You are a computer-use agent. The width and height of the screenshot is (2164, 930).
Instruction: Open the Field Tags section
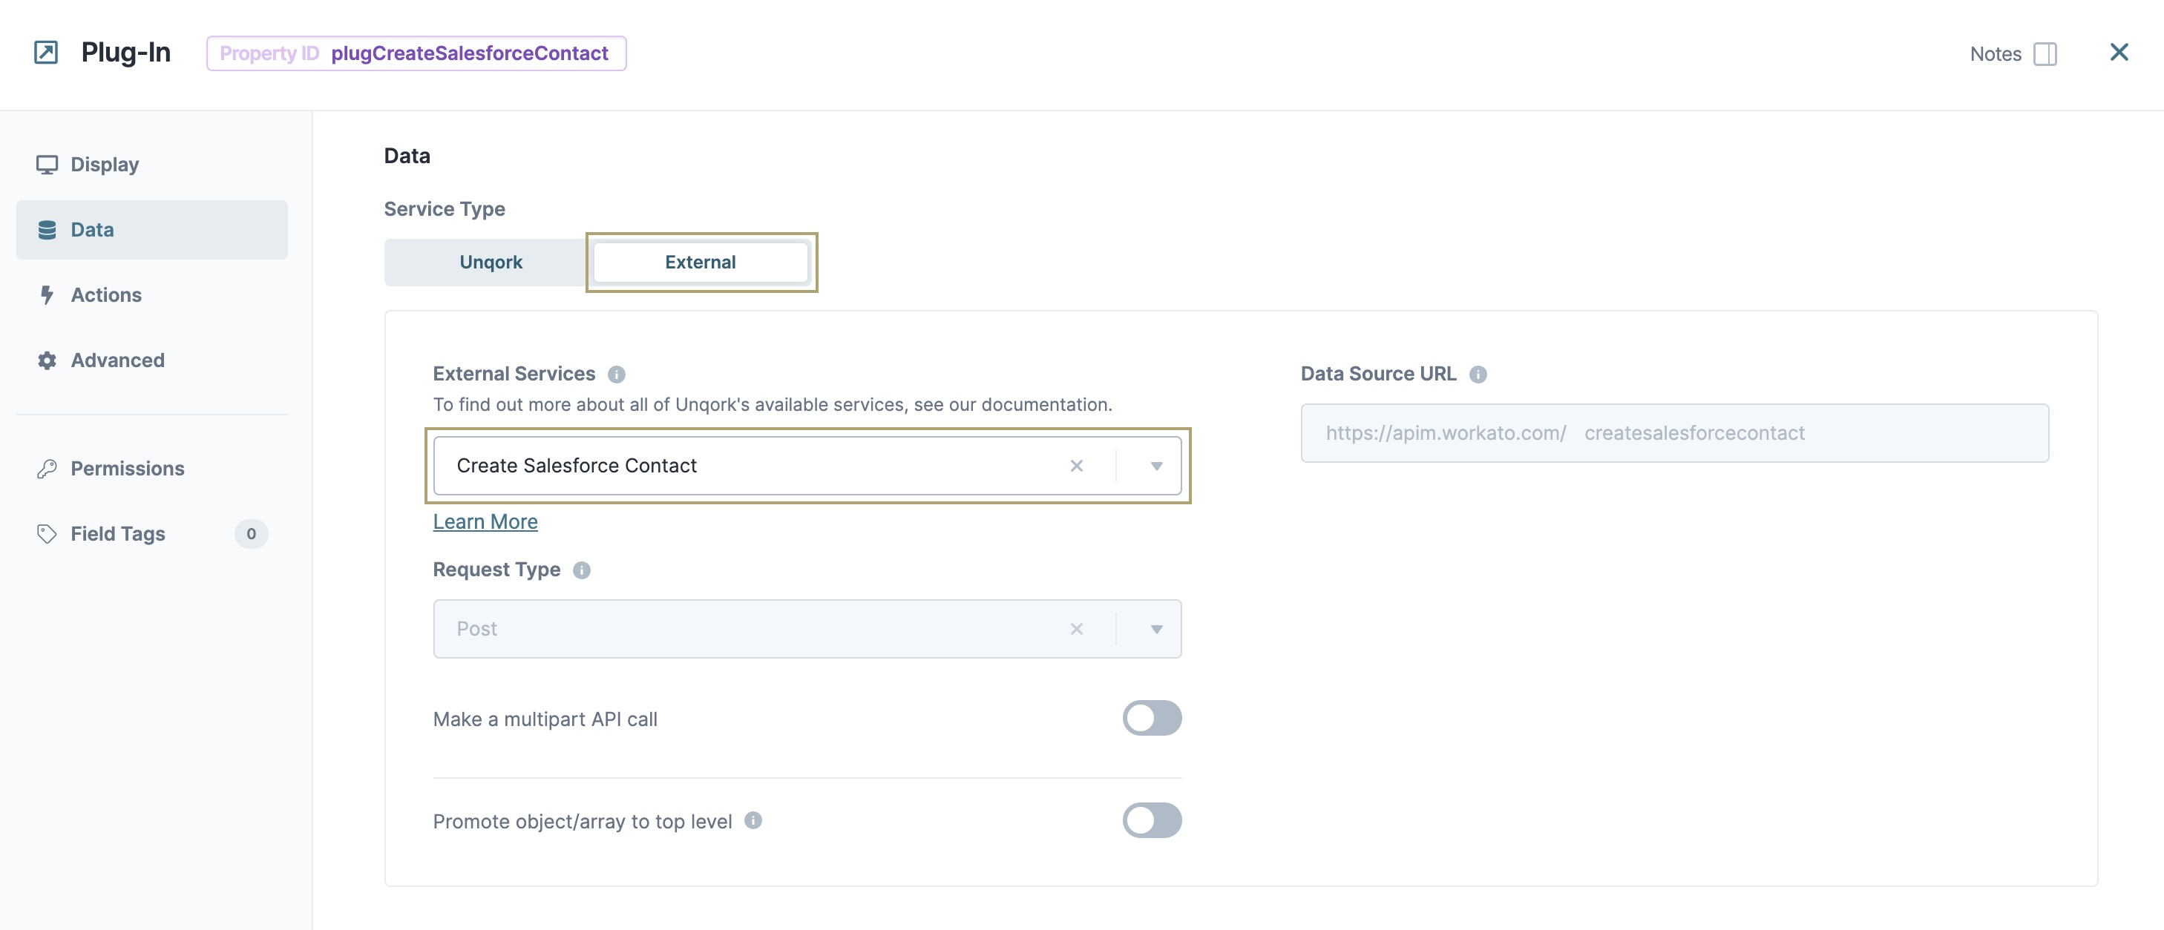click(x=152, y=534)
